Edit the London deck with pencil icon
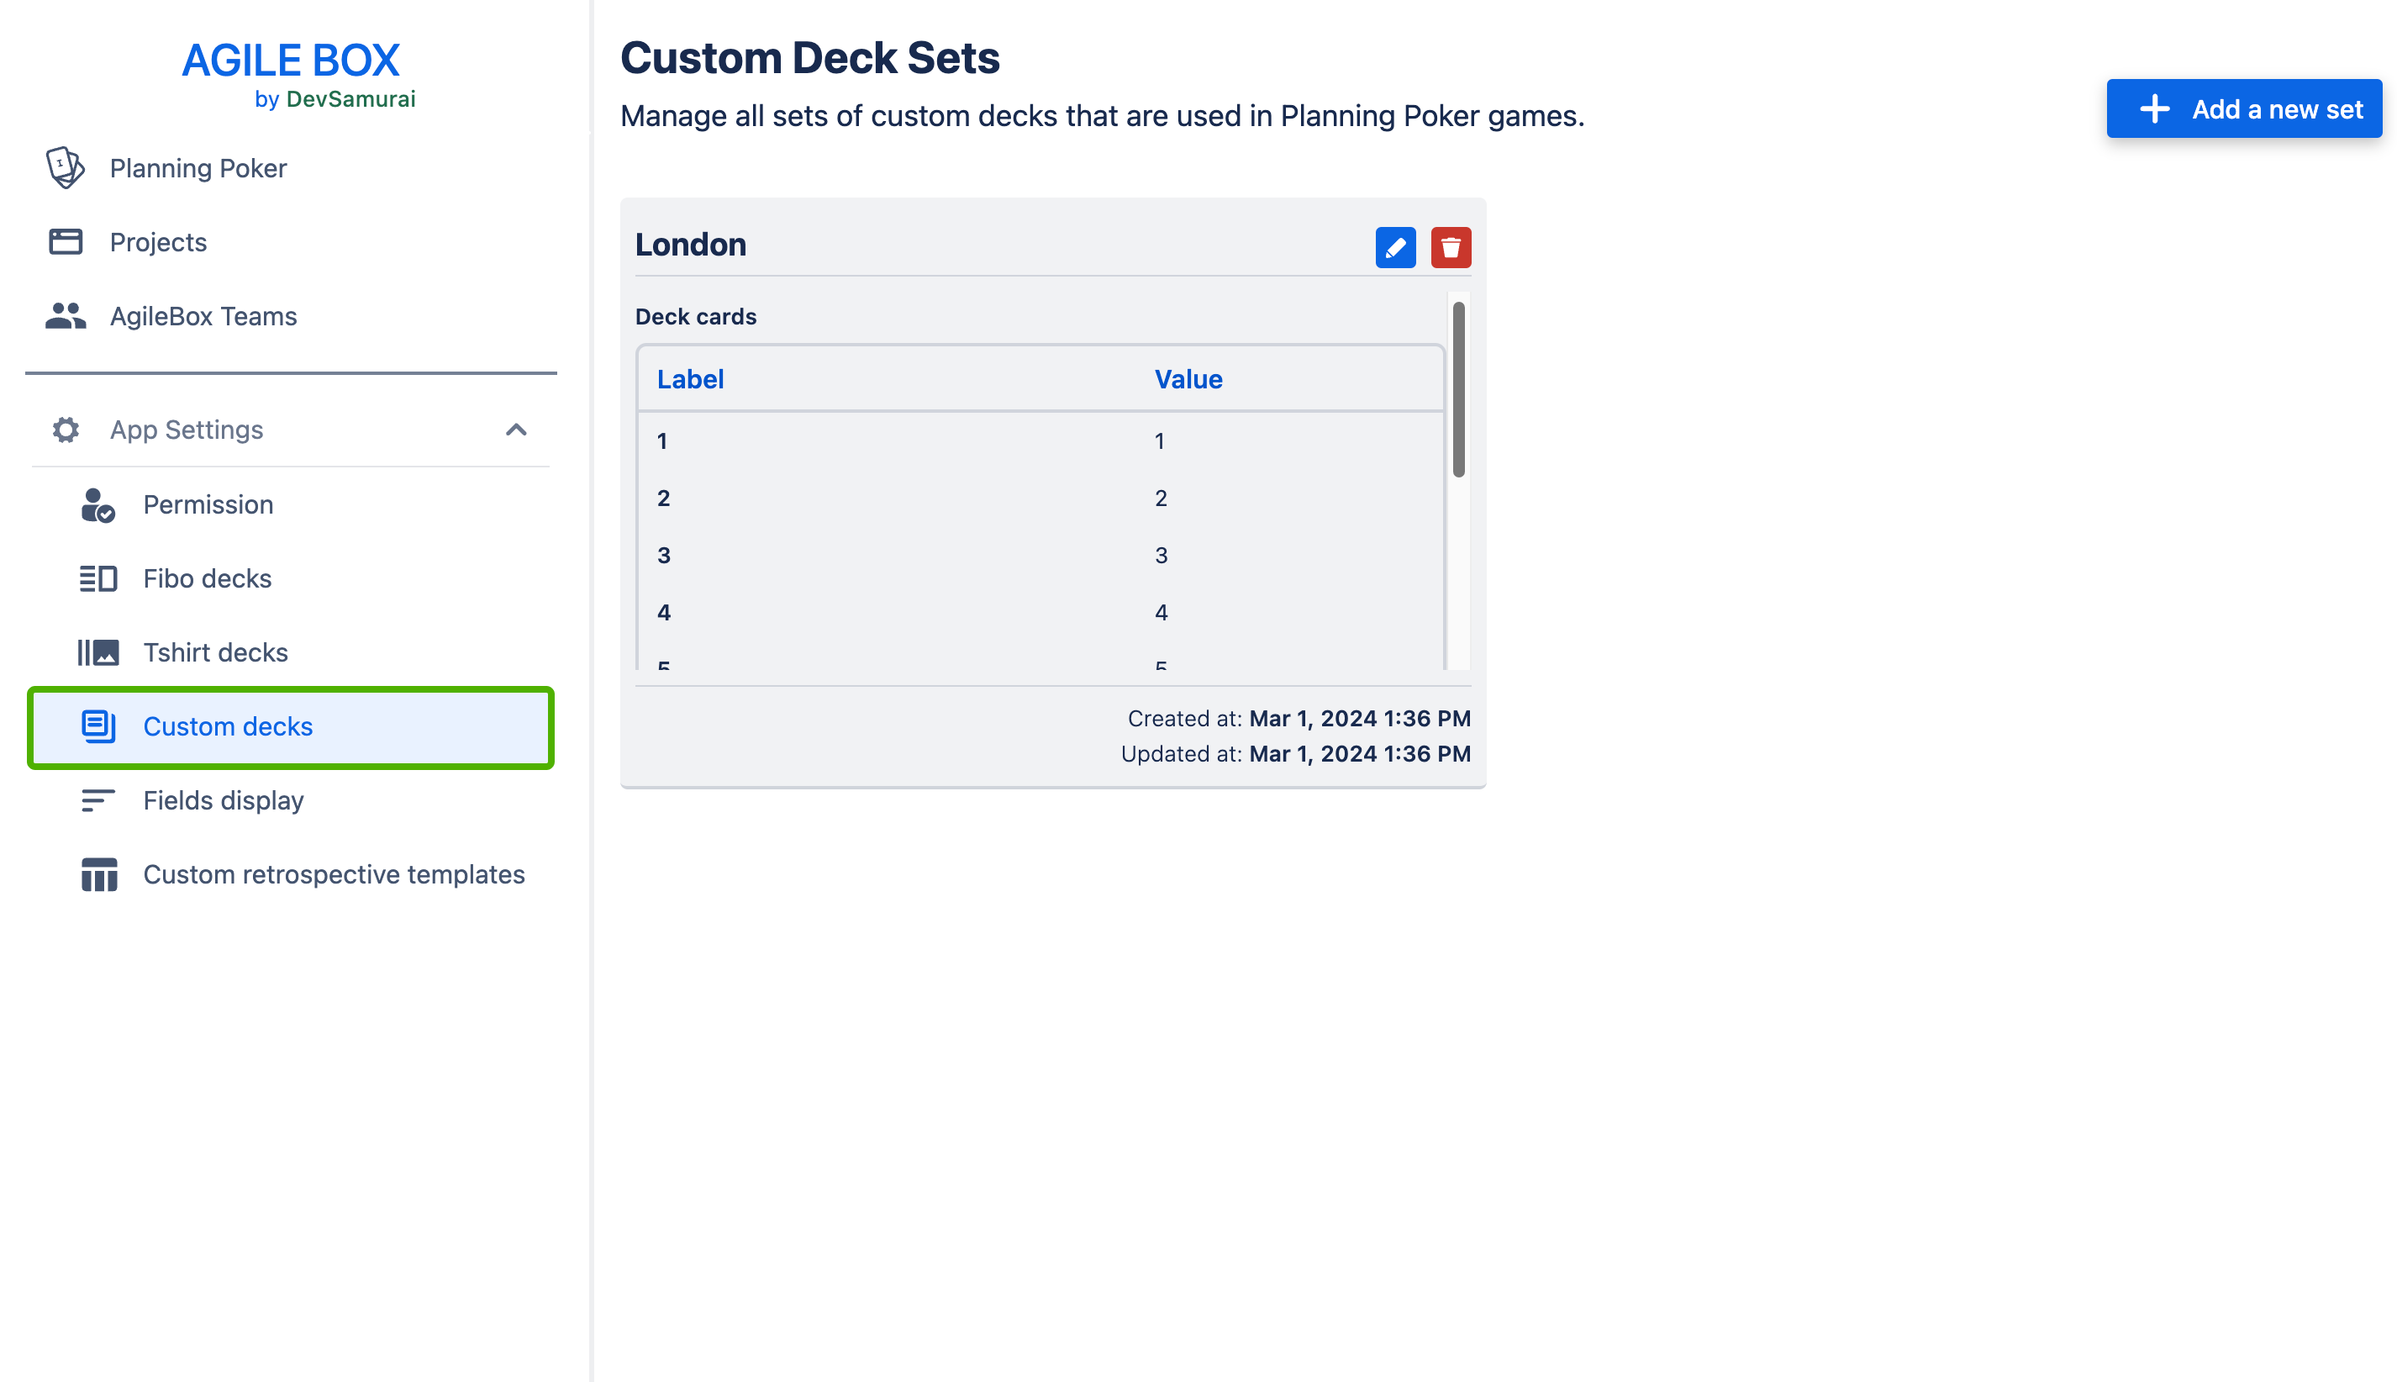 1395,248
